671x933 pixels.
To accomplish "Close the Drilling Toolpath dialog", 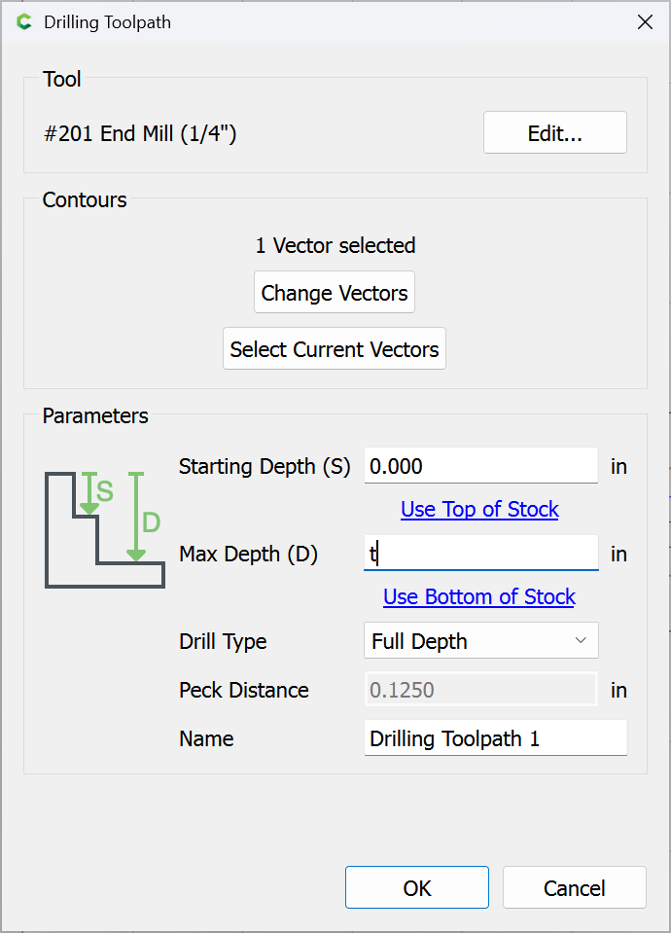I will (645, 21).
